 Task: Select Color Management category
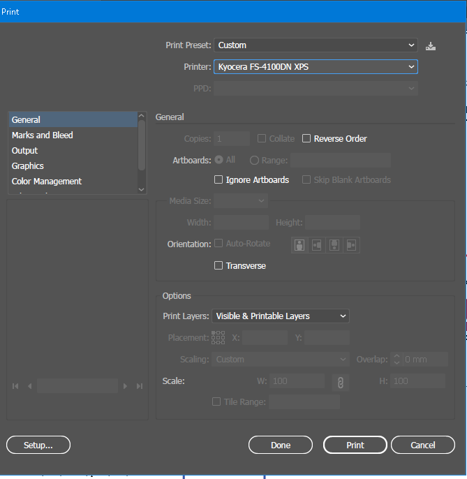(73, 181)
